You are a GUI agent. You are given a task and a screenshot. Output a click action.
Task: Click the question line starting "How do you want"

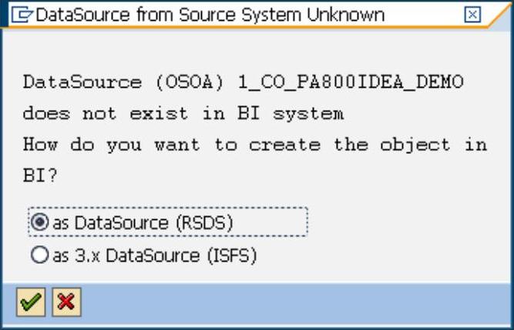(254, 145)
